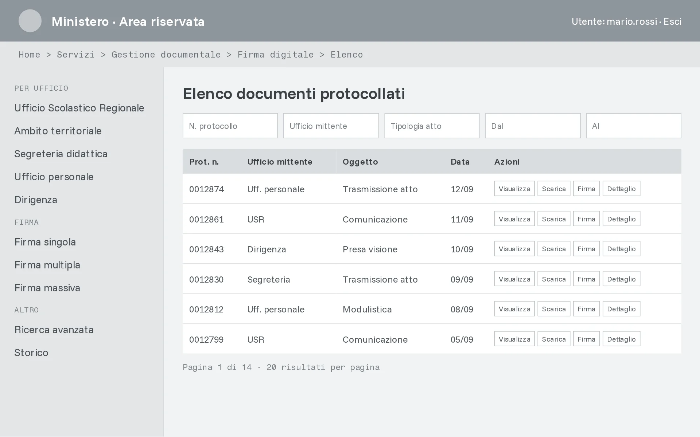Viewport: 700px width, 437px height.
Task: Open Dirigenza sidebar item
Action: click(x=36, y=200)
